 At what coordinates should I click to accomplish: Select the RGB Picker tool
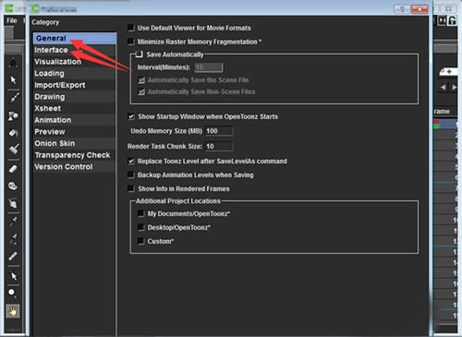click(13, 238)
